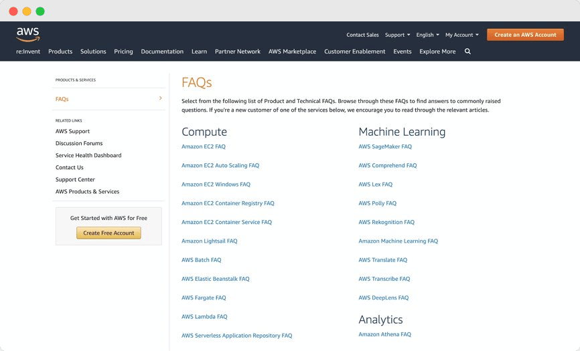Open the Pricing menu
580x351 pixels.
(x=123, y=51)
